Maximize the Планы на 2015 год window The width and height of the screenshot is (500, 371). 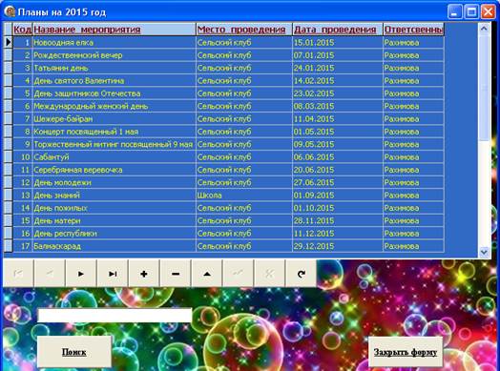coord(471,12)
